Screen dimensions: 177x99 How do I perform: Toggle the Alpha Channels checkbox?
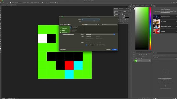[x=86, y=39]
